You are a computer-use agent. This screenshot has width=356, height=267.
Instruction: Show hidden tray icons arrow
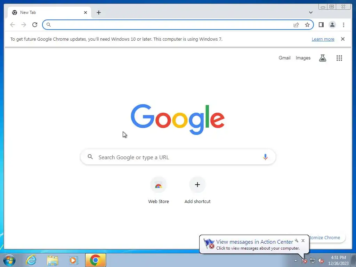pyautogui.click(x=296, y=260)
